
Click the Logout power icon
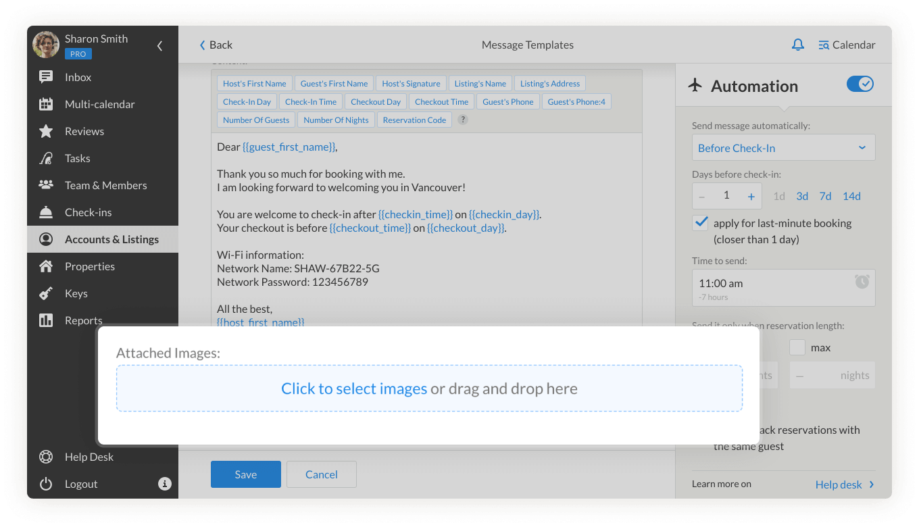pos(46,484)
